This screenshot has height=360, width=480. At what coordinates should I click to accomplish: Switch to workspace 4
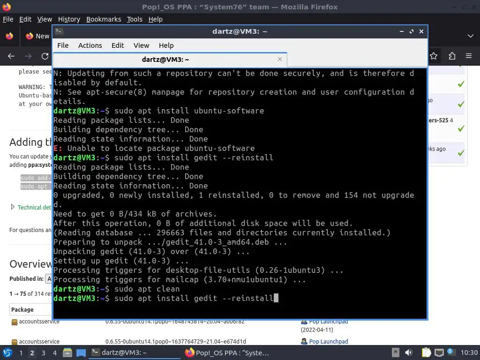(x=55, y=352)
